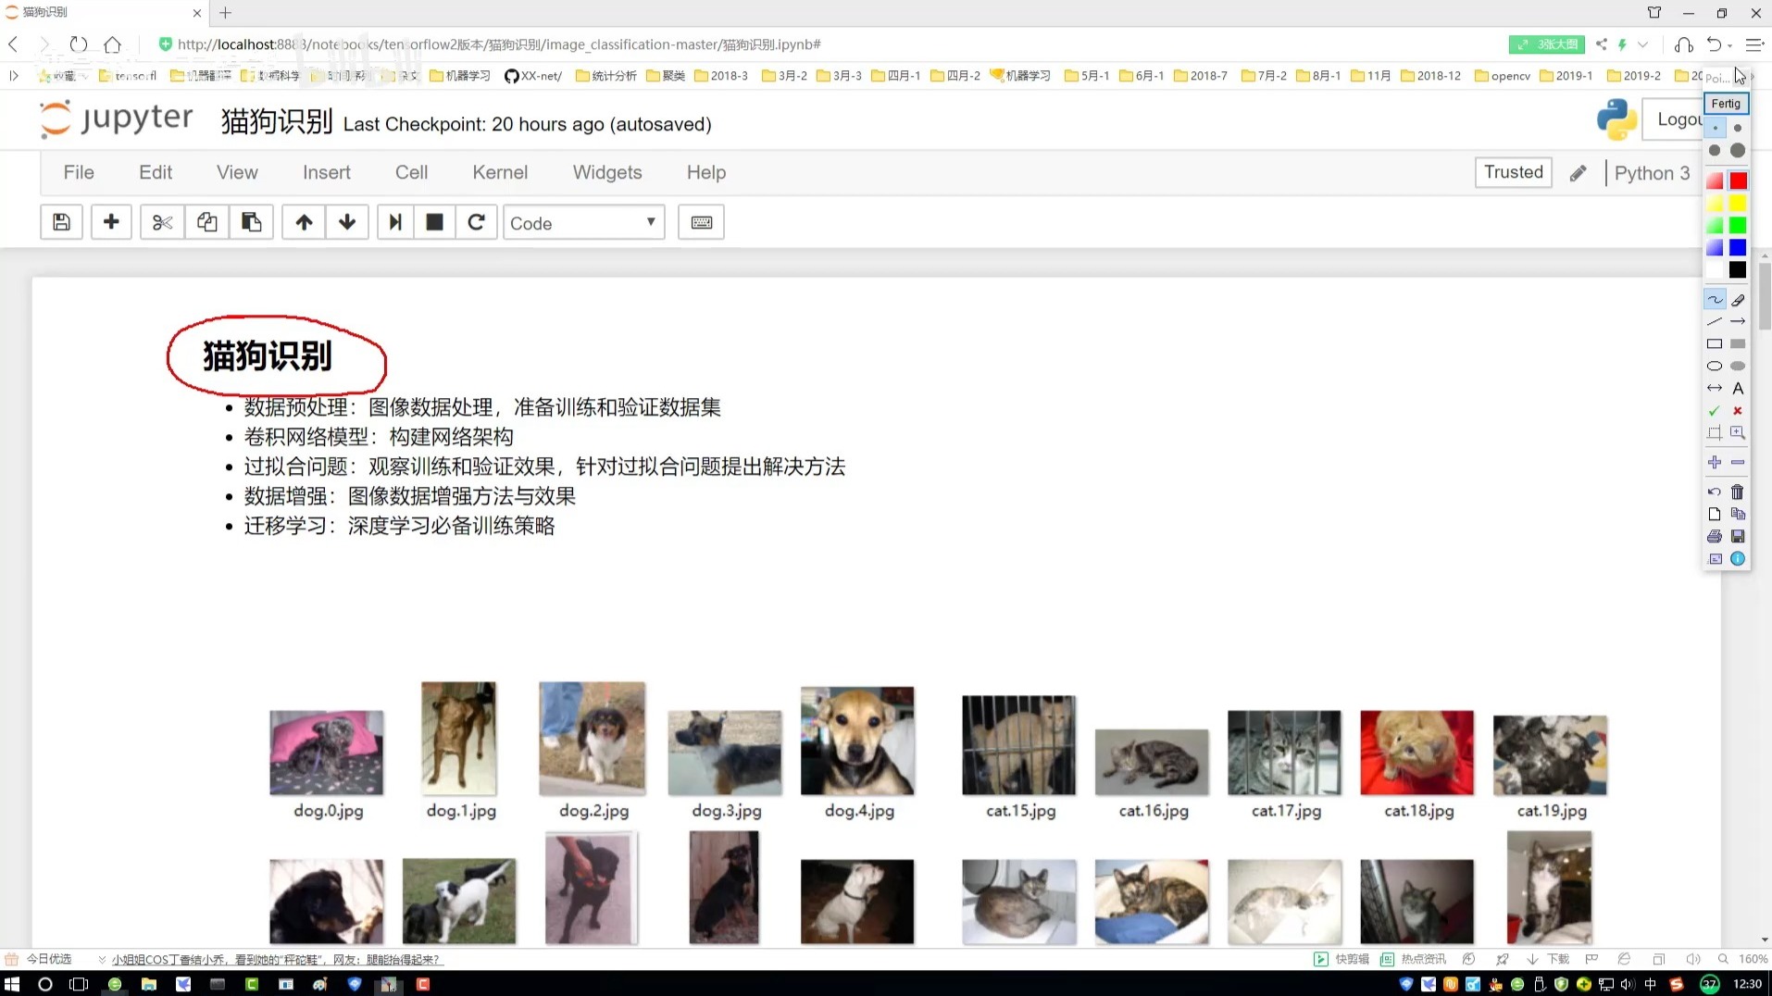Open the Kernel menu
The height and width of the screenshot is (996, 1772).
pos(500,172)
